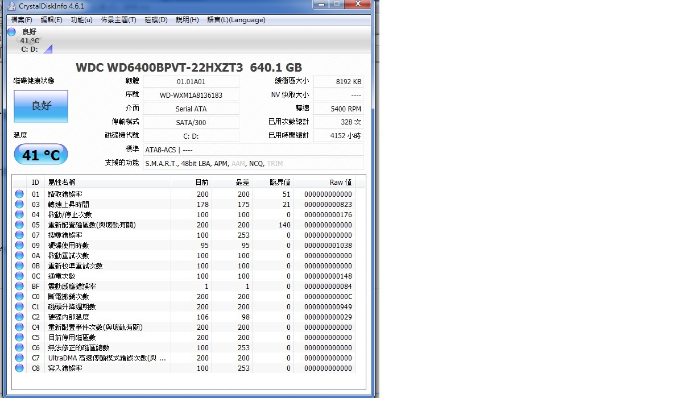
Task: Click the status circle for attribute C4
Action: pos(19,327)
